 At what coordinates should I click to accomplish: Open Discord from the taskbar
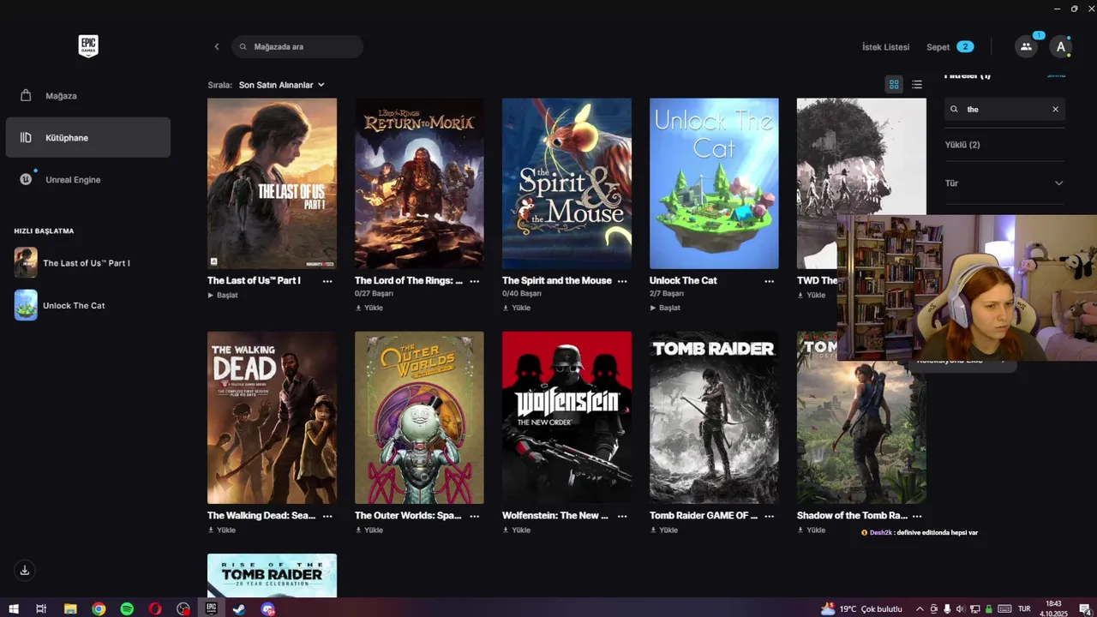coord(268,608)
